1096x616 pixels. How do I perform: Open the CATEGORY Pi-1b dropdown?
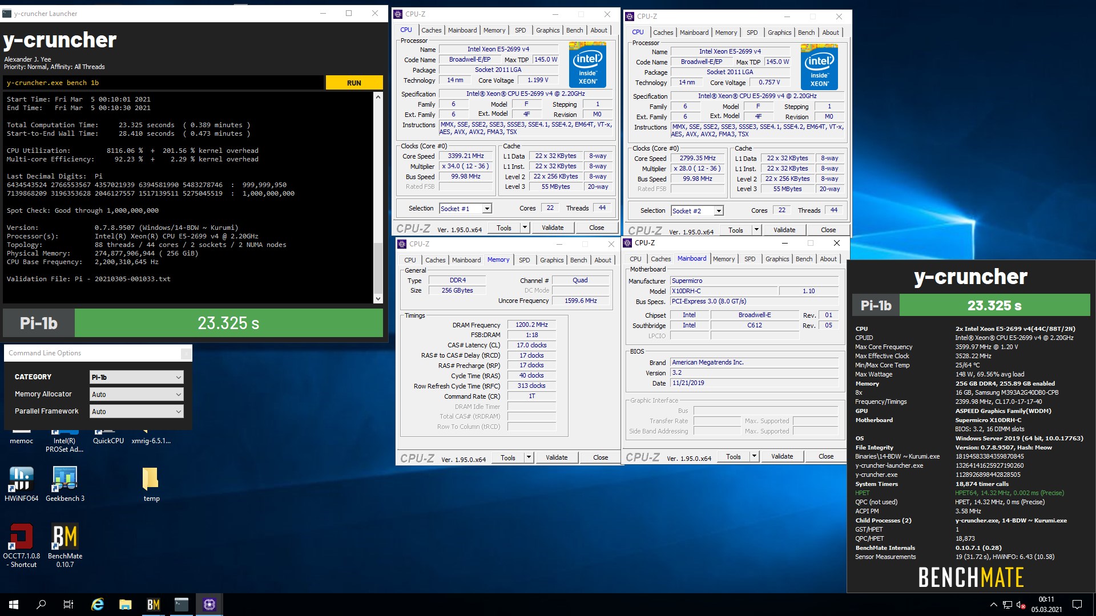point(136,377)
